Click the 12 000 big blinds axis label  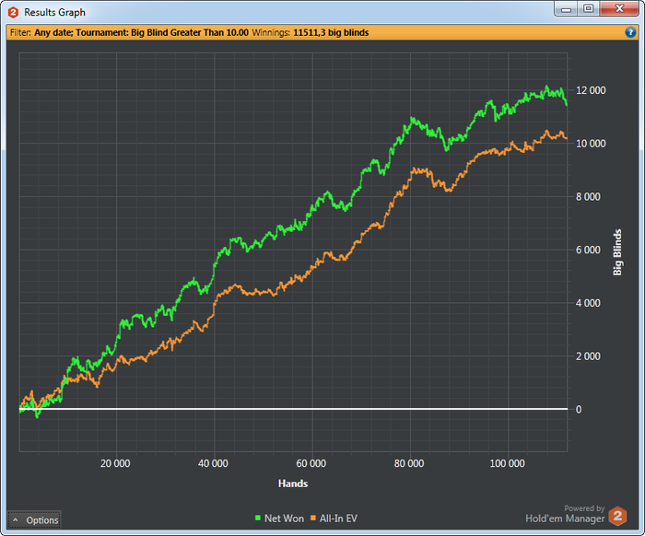591,90
